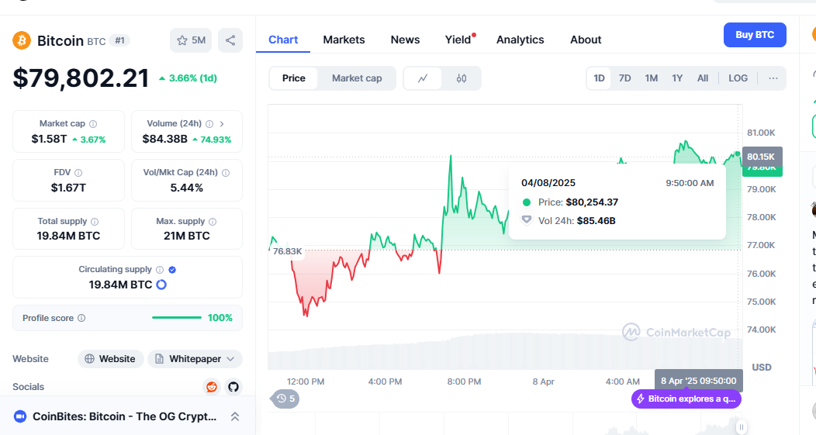Click the 8 Apr '25 09:50:00 time marker
816x435 pixels.
[698, 381]
